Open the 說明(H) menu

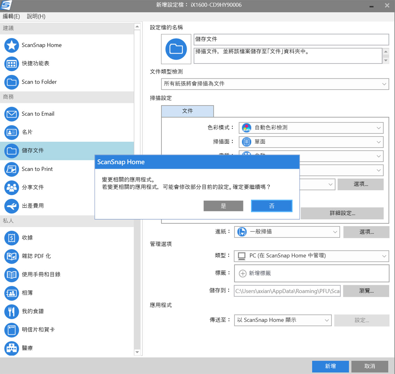click(36, 16)
